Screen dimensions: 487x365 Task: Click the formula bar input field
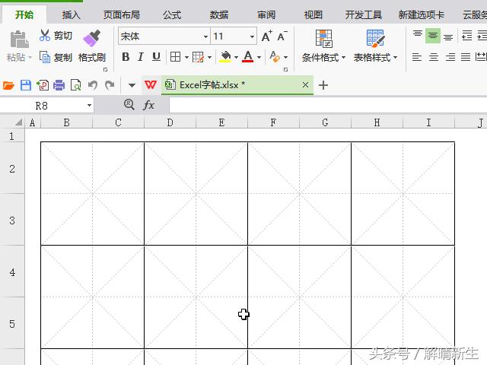328,105
